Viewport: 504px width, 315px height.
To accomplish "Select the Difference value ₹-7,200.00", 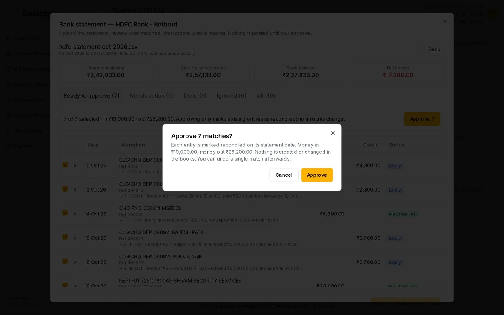I will (x=398, y=75).
